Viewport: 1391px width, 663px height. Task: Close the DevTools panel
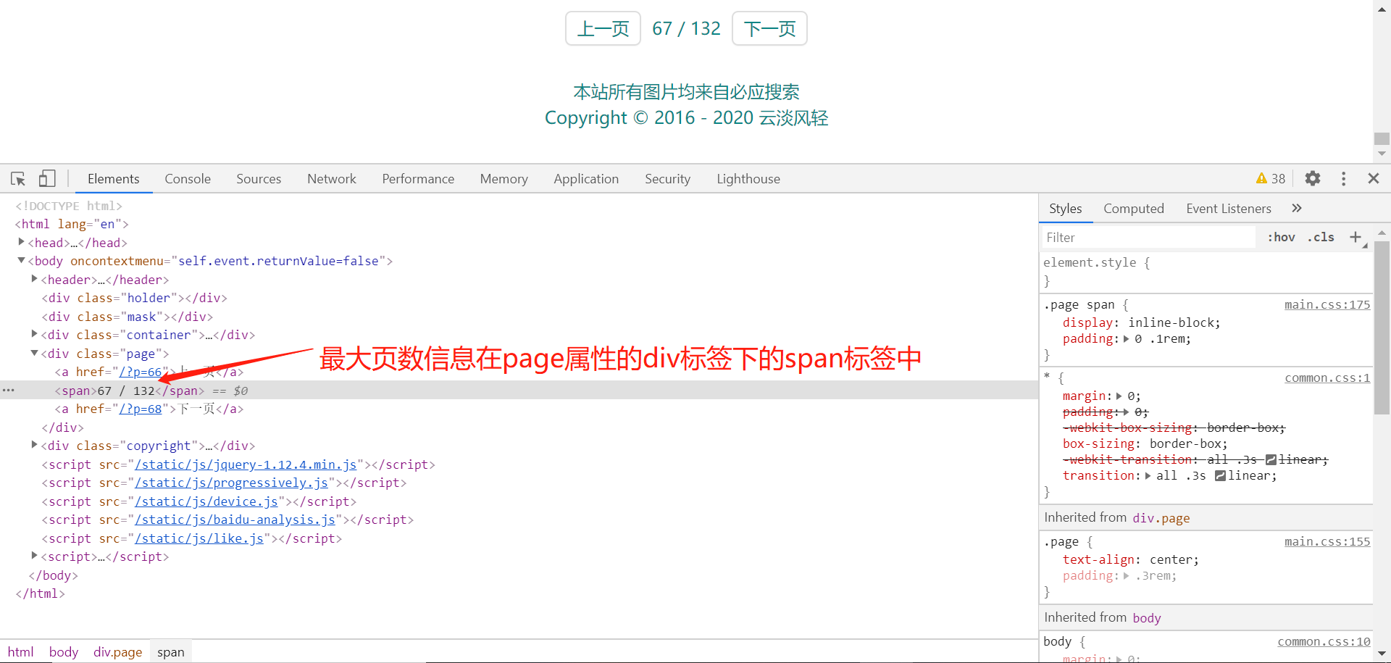1374,178
